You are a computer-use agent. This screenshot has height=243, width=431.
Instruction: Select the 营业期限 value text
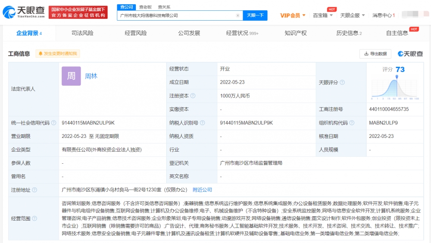click(90, 136)
